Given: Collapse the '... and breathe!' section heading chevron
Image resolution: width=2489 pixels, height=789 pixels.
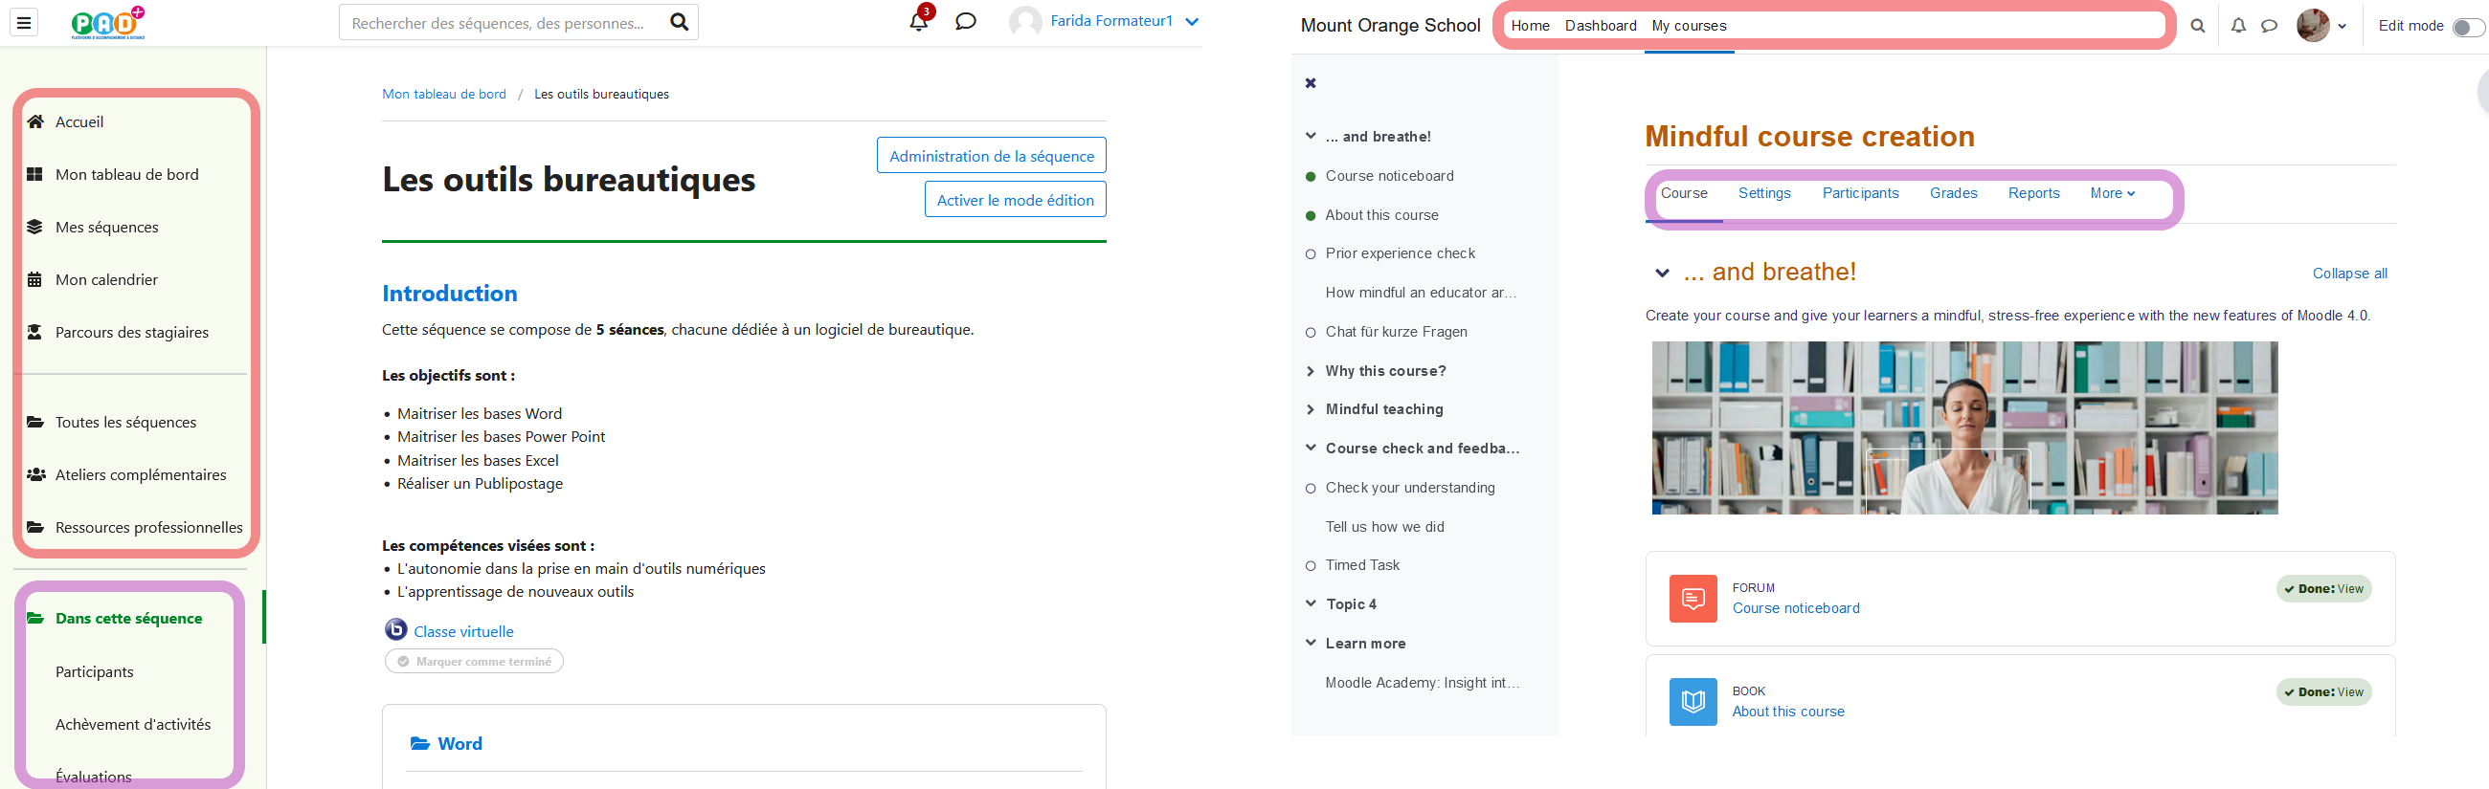Looking at the screenshot, I should 1662,274.
